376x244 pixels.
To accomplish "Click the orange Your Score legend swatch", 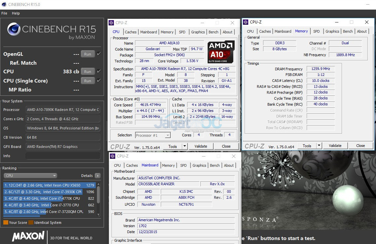I will pyautogui.click(x=6, y=223).
